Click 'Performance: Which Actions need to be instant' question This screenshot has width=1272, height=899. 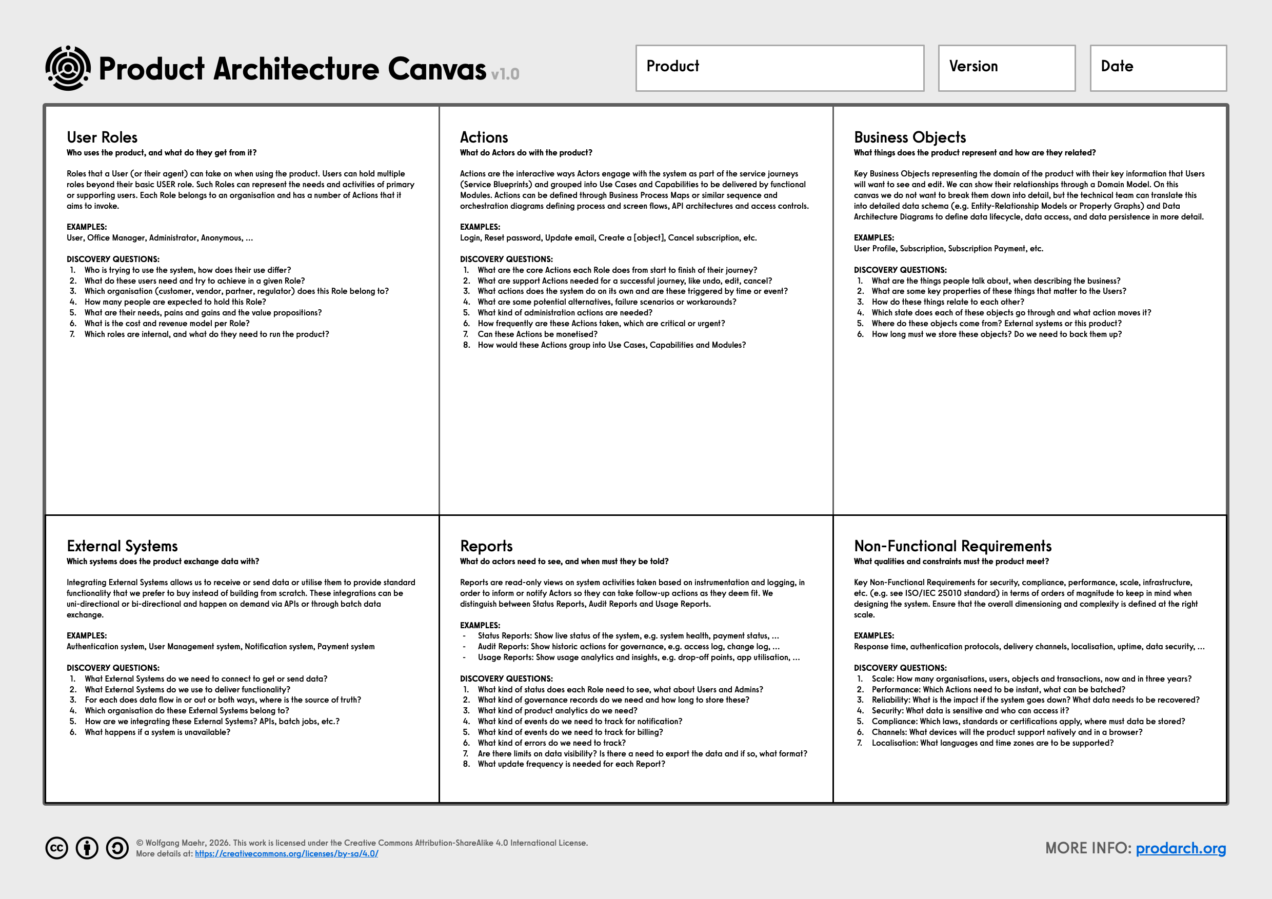point(998,690)
